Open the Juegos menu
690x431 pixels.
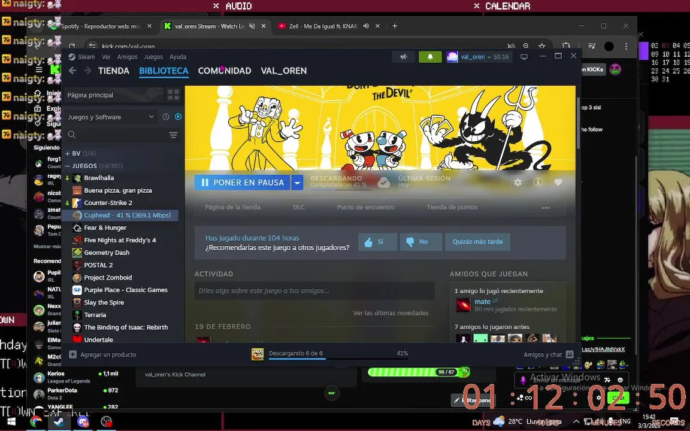pos(153,57)
